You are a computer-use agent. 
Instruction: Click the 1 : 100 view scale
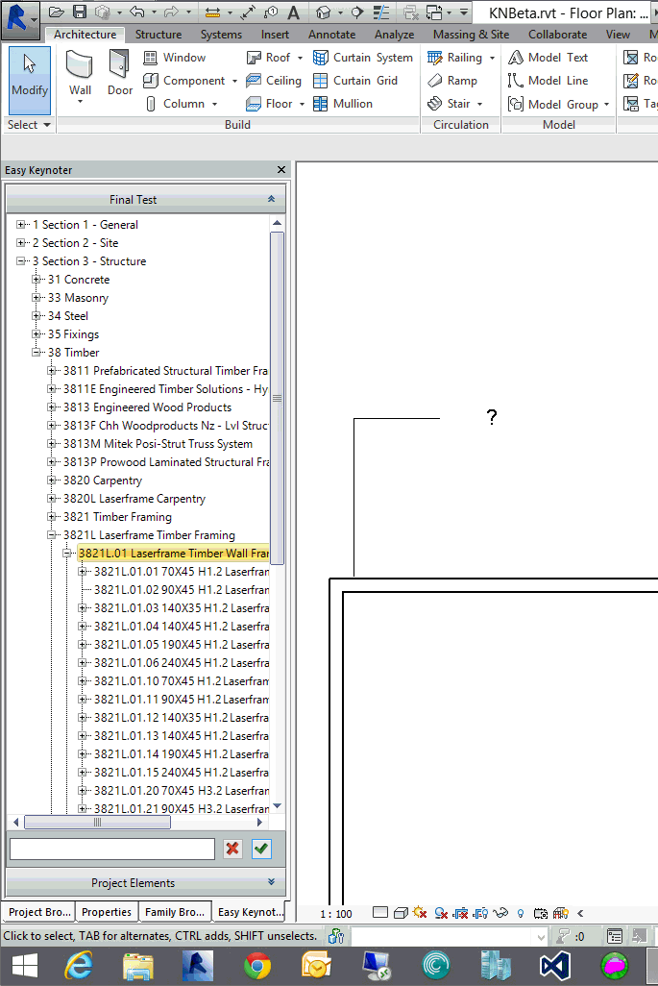336,914
